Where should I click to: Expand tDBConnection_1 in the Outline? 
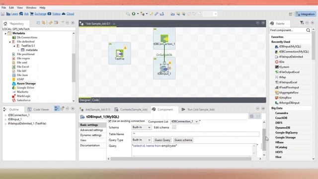(x=5, y=115)
